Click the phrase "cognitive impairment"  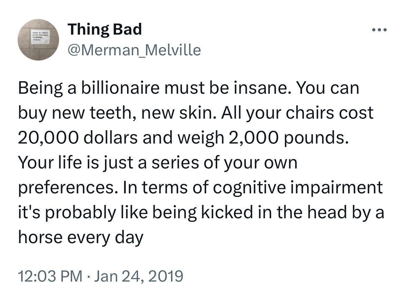pyautogui.click(x=298, y=188)
